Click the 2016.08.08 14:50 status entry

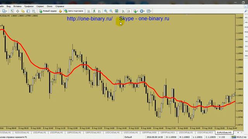click(155, 137)
